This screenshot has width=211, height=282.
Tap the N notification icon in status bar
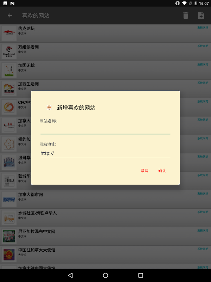12,3
